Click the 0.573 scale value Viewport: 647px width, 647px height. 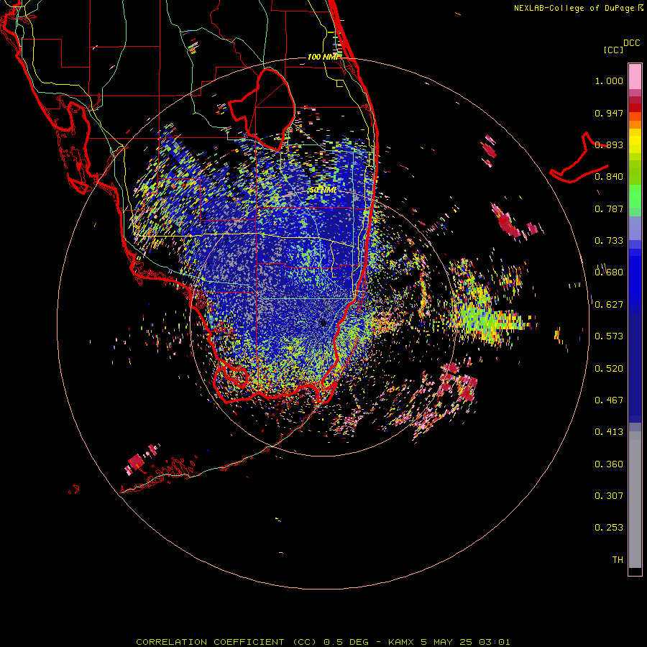pyautogui.click(x=609, y=336)
